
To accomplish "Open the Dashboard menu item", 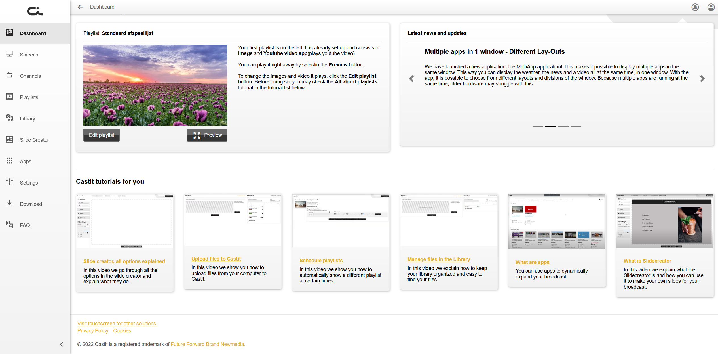I will pyautogui.click(x=33, y=33).
